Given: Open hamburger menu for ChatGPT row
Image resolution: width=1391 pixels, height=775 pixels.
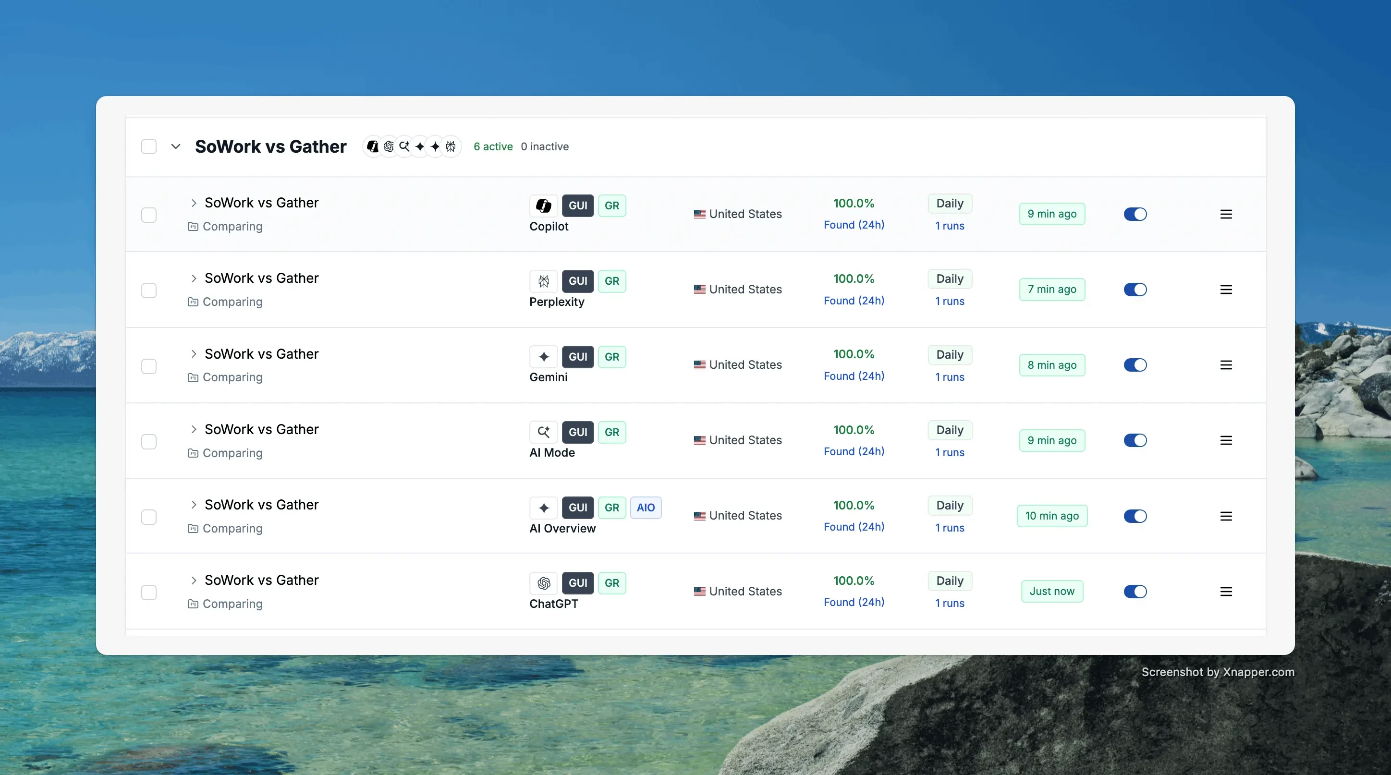Looking at the screenshot, I should [x=1226, y=592].
